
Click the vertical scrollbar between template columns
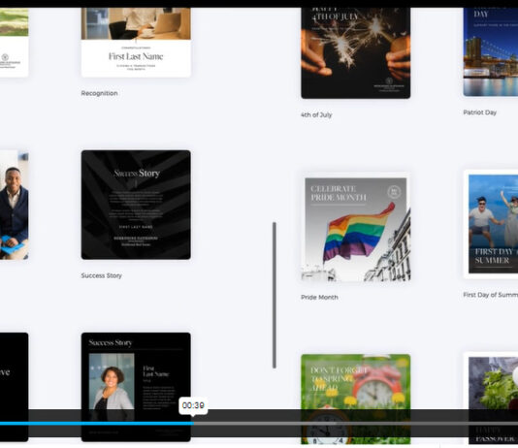coord(275,295)
